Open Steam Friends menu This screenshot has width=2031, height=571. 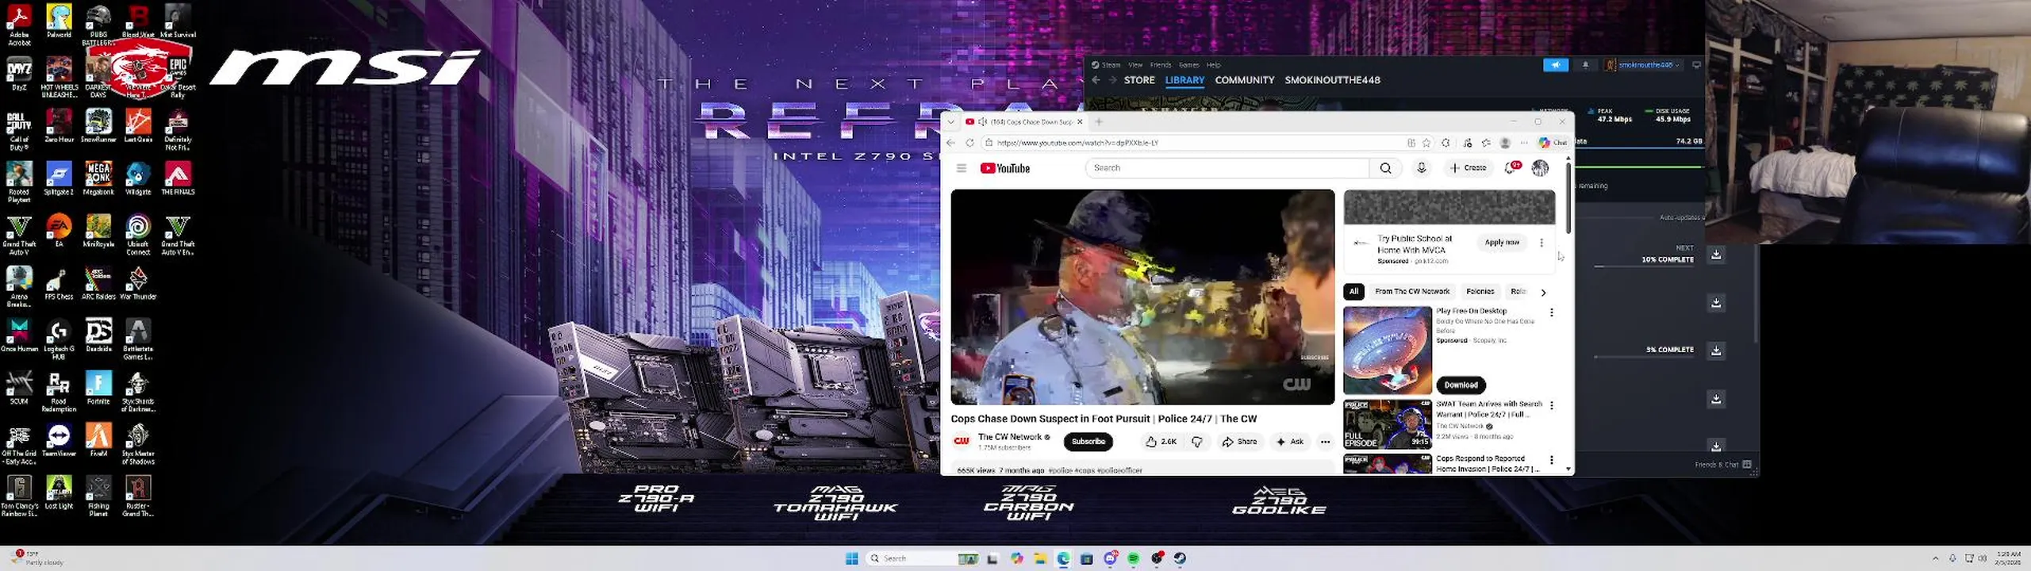point(1160,65)
